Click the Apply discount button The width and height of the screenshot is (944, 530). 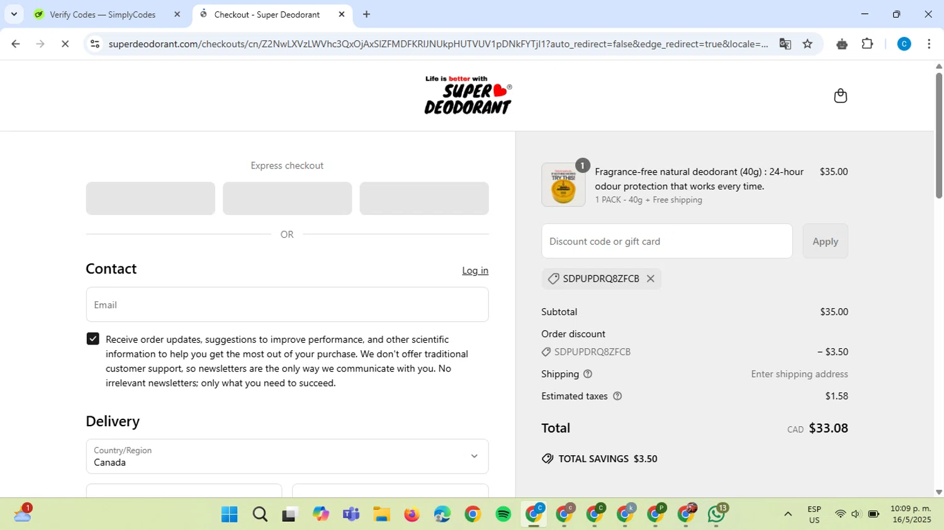(x=825, y=241)
